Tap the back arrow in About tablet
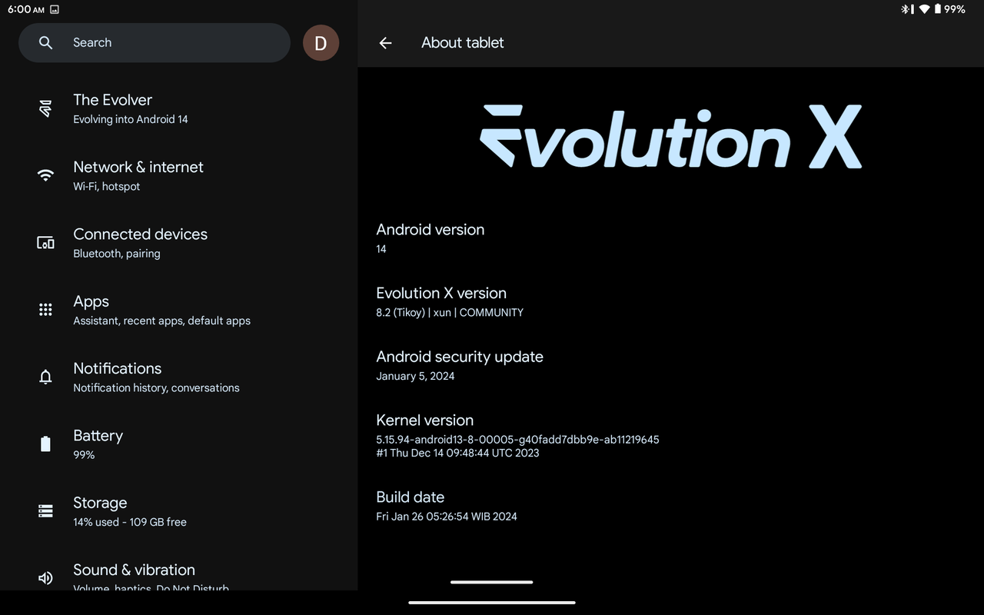The height and width of the screenshot is (615, 984). tap(386, 43)
